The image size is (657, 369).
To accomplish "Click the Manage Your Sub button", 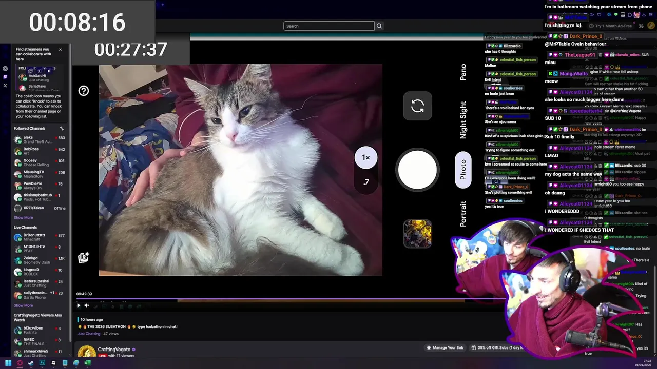I will pos(445,348).
